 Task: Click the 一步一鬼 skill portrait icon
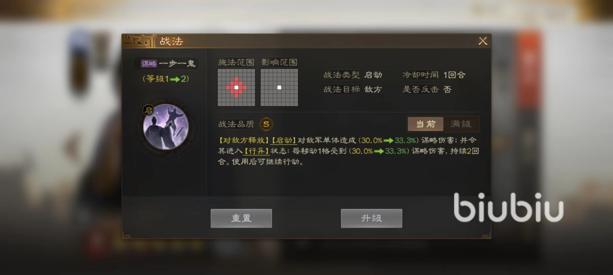[166, 127]
